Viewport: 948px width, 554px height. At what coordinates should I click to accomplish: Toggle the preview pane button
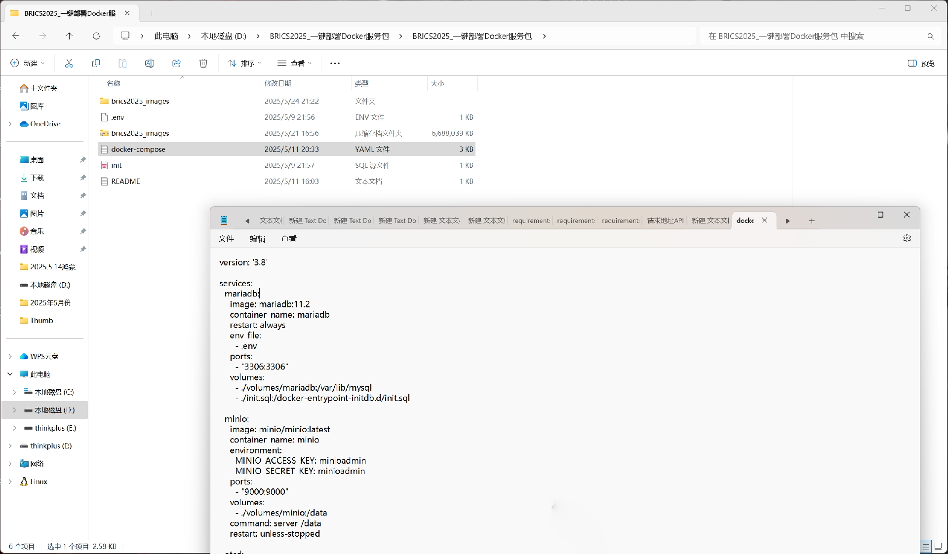(x=921, y=63)
